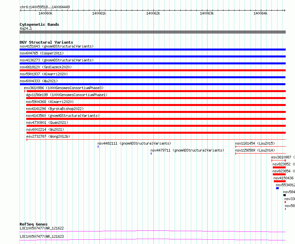The image size is (295, 244).
Task: Click the chr6:140059518..140064449 region label
Action: click(x=45, y=7)
